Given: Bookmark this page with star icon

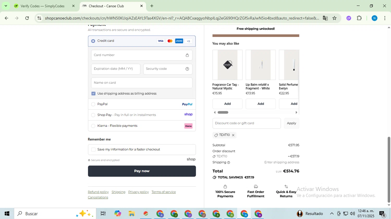Looking at the screenshot, I should click(334, 18).
